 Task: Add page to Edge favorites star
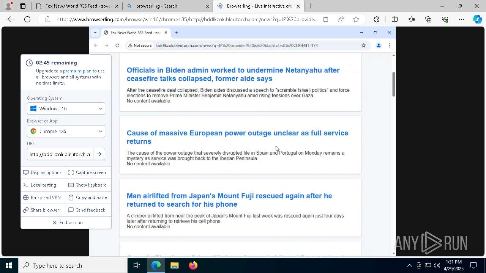[x=356, y=19]
